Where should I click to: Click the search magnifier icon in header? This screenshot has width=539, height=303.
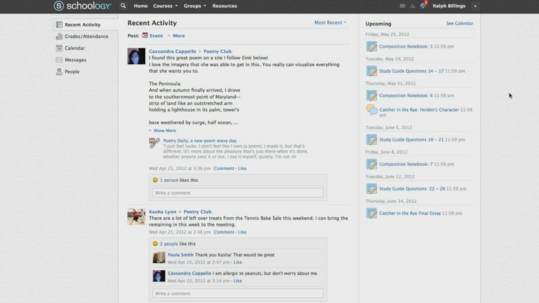[123, 6]
